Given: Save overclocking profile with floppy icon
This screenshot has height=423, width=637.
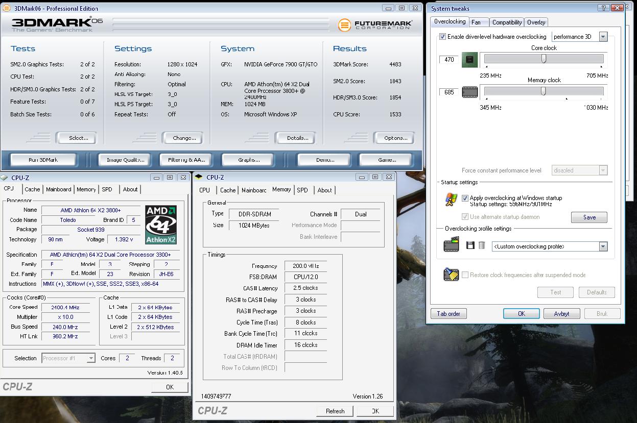Looking at the screenshot, I should tap(470, 246).
